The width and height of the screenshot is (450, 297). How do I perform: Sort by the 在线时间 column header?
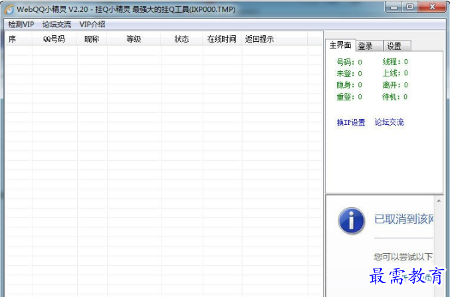(222, 39)
